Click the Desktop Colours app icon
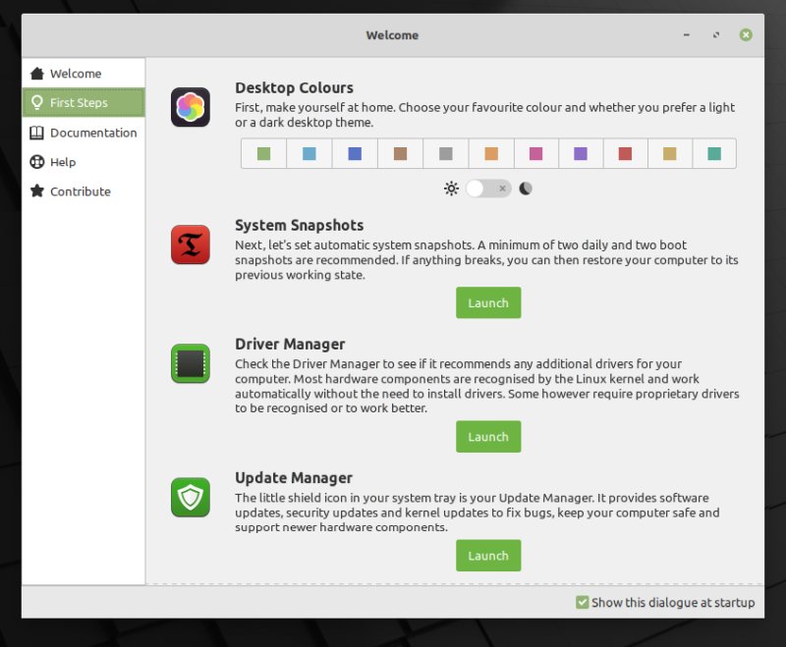 coord(191,107)
